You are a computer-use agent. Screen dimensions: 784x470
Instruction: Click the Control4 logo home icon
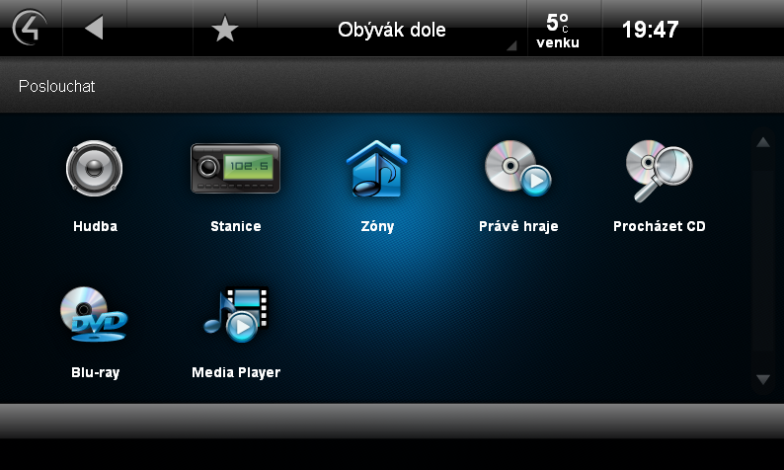30,28
